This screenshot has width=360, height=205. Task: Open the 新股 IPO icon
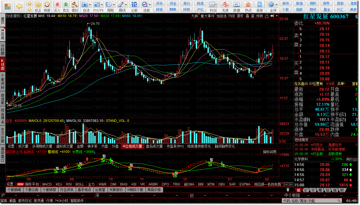click(x=260, y=4)
